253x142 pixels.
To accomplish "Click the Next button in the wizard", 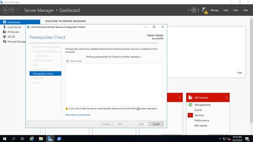I will (x=121, y=124).
